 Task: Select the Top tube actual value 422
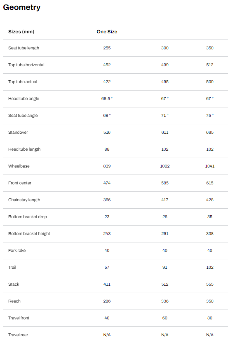pos(107,82)
